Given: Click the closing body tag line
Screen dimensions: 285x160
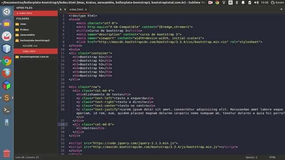Looking at the screenshot, I should [x=75, y=151].
